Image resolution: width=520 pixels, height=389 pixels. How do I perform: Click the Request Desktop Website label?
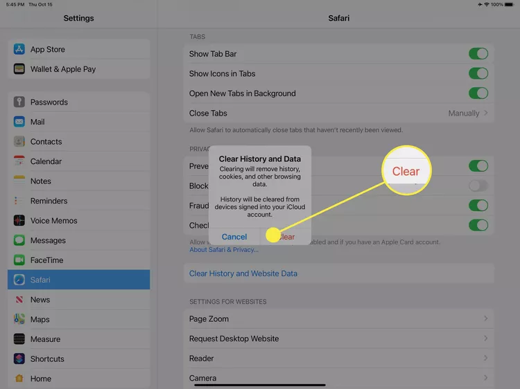coord(234,338)
